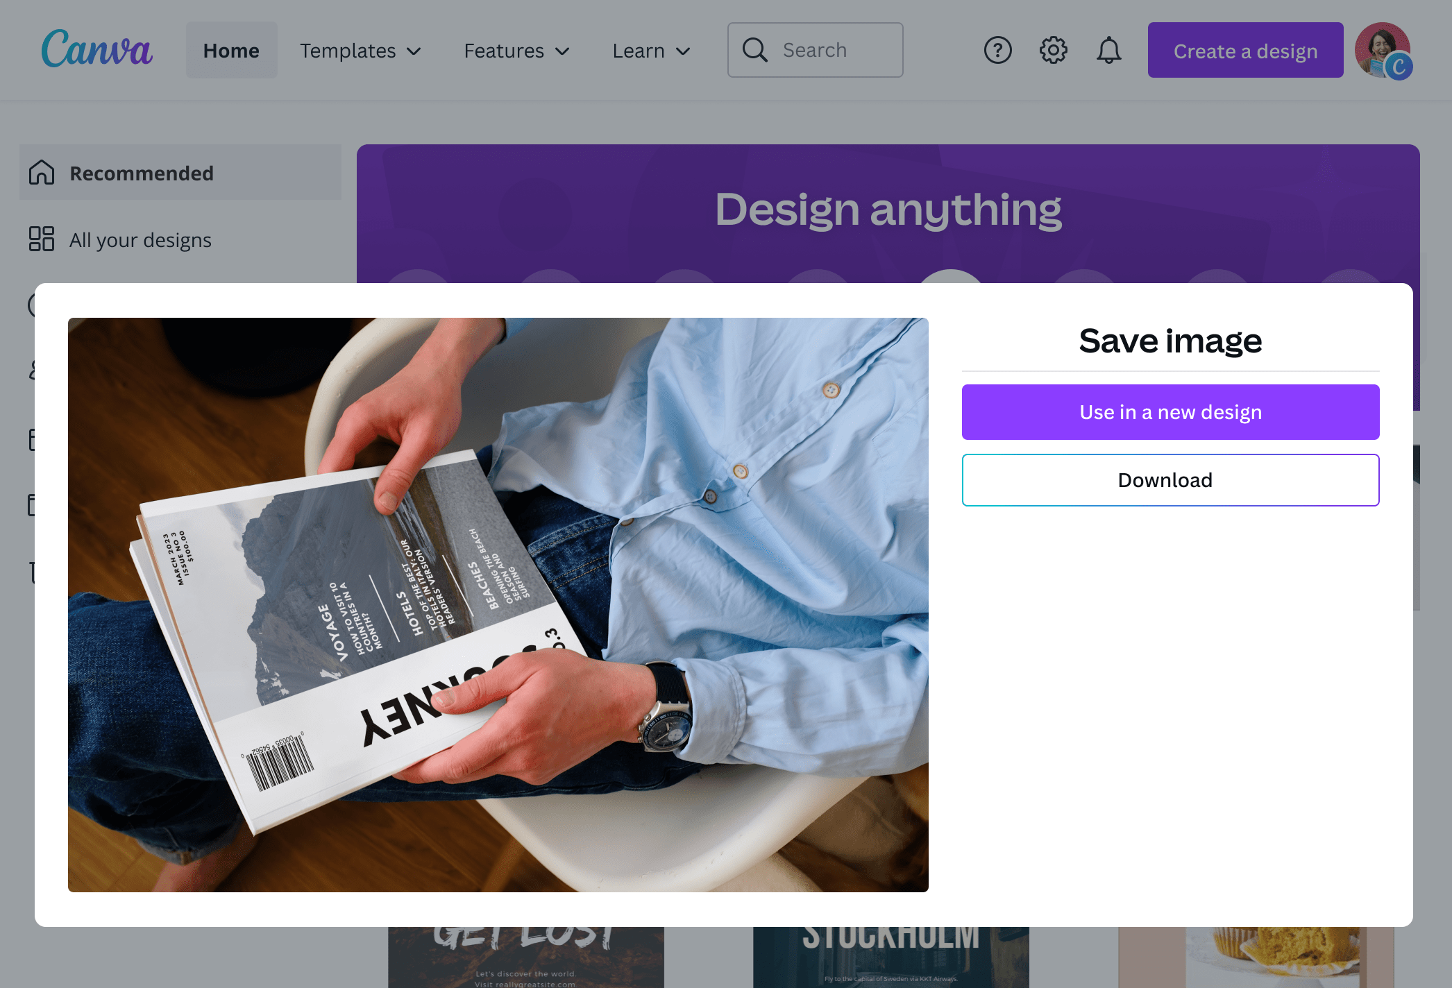Open the settings gear icon
Image resolution: width=1452 pixels, height=988 pixels.
click(1052, 49)
